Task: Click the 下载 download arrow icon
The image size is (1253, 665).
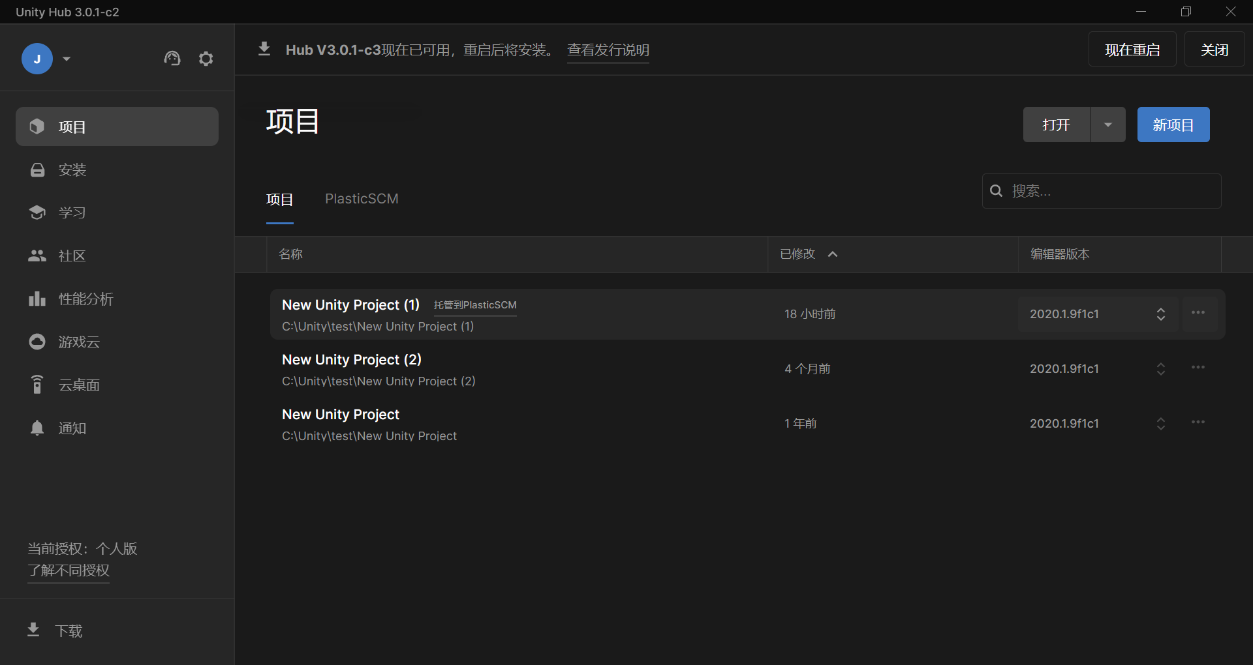Action: click(x=33, y=630)
